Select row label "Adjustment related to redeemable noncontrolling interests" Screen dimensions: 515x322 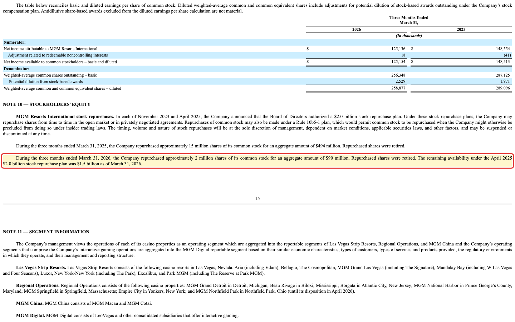pos(58,55)
